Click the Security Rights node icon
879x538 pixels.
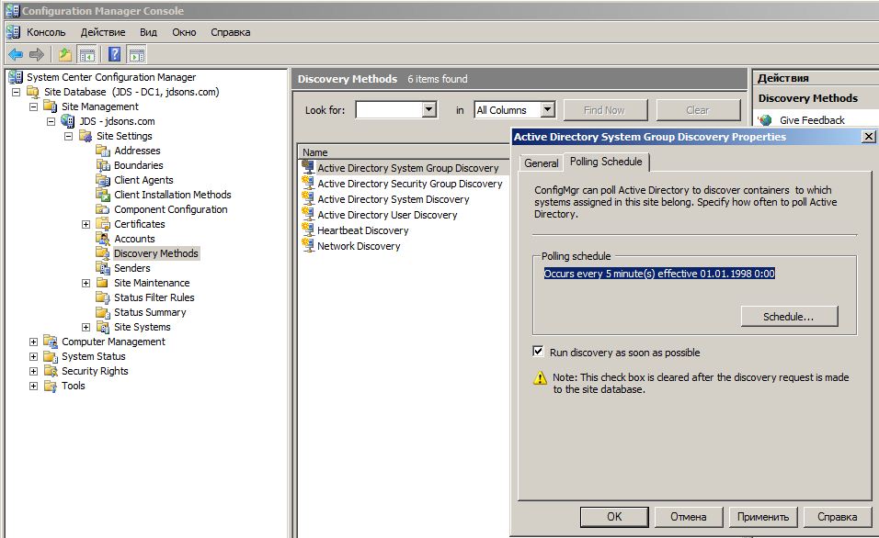pyautogui.click(x=51, y=371)
